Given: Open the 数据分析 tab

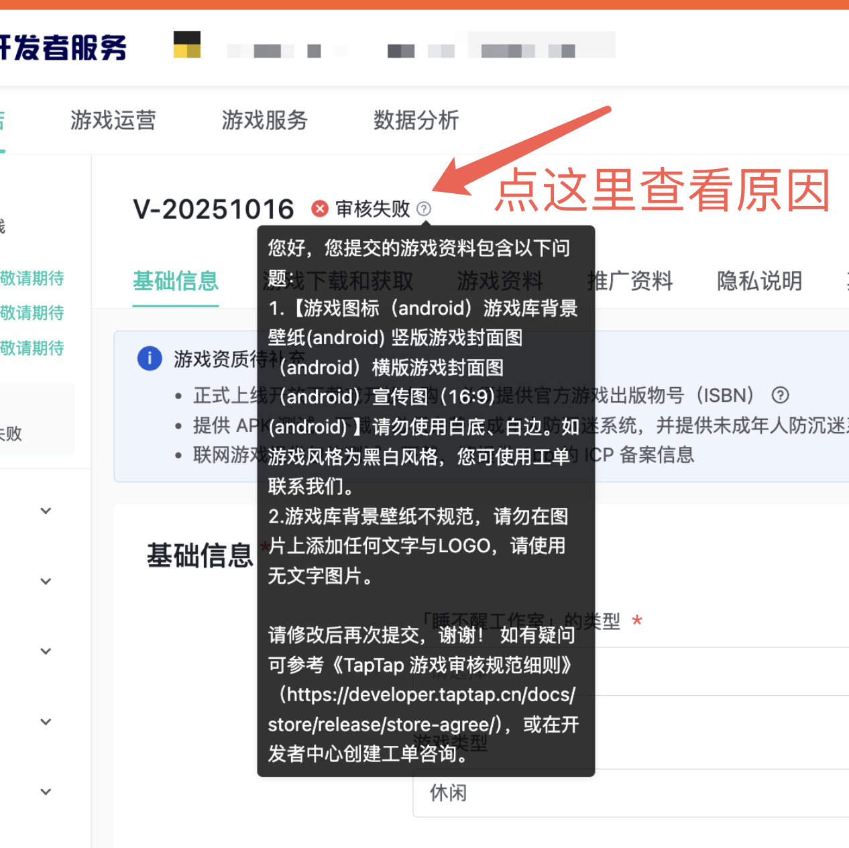Looking at the screenshot, I should coord(416,121).
